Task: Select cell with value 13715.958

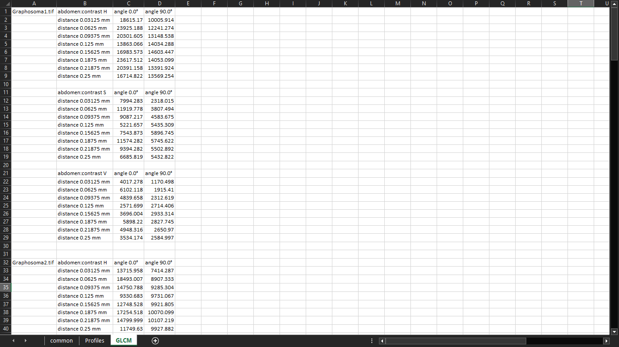Action: (x=128, y=271)
